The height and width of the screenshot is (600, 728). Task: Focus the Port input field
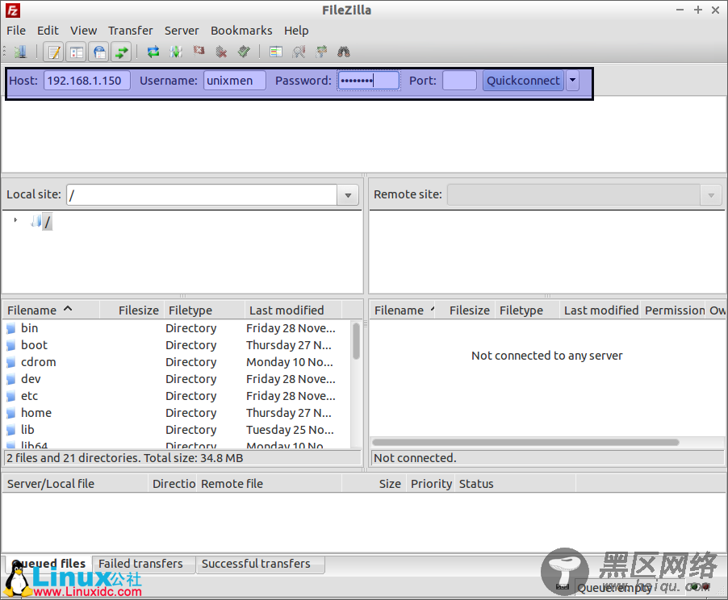(460, 81)
